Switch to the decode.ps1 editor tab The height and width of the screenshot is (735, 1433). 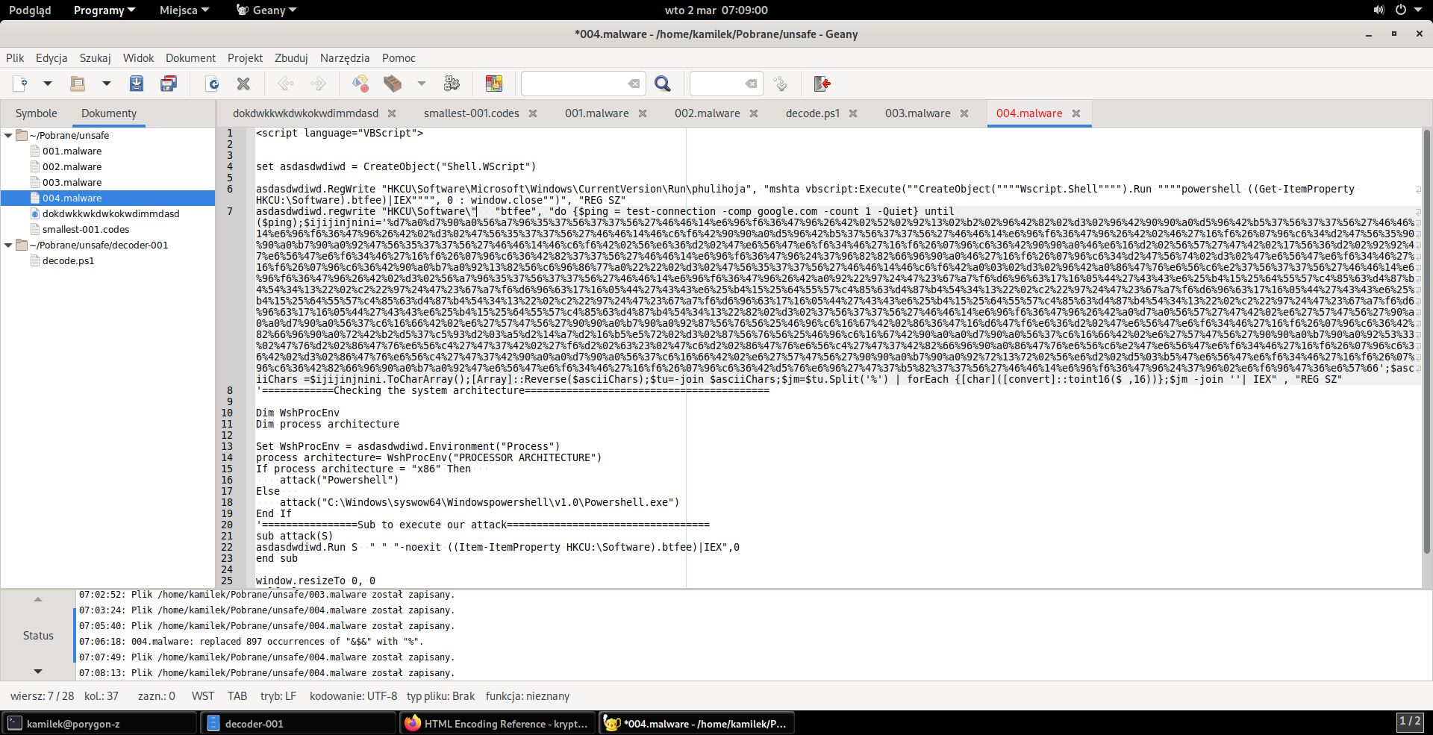[x=813, y=113]
